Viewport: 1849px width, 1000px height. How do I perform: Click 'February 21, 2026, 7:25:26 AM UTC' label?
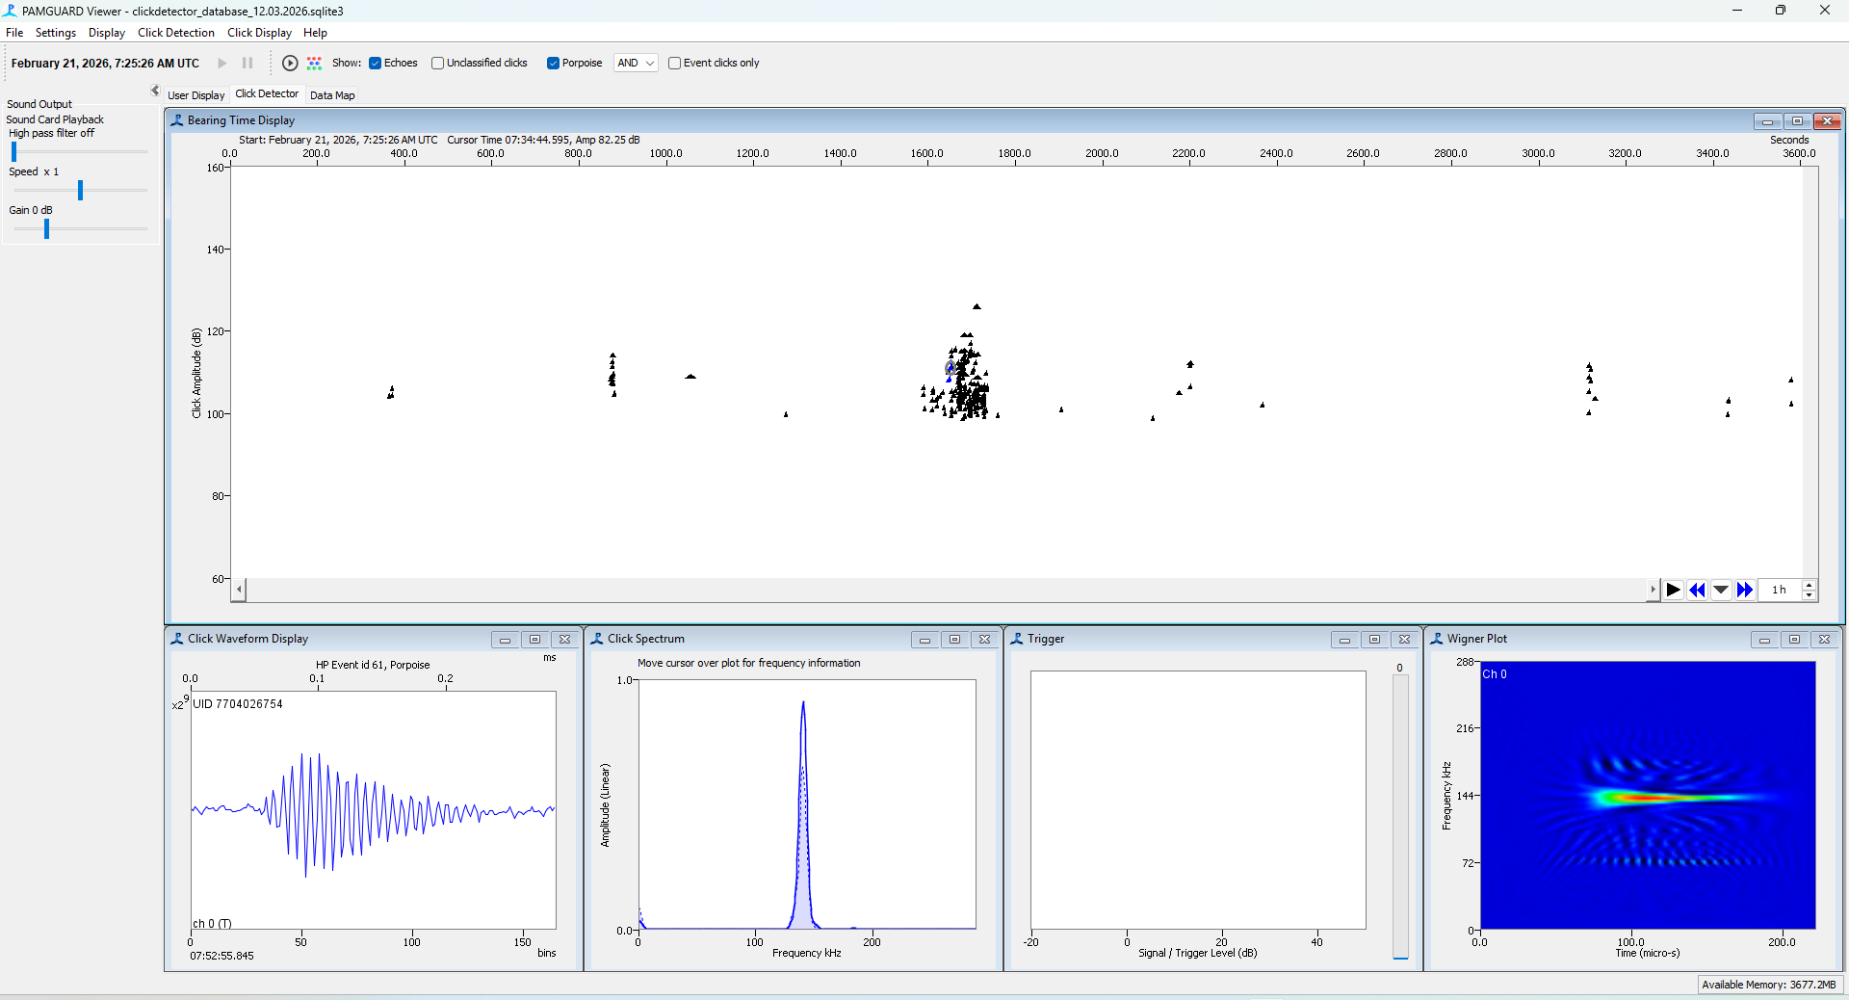pyautogui.click(x=105, y=64)
